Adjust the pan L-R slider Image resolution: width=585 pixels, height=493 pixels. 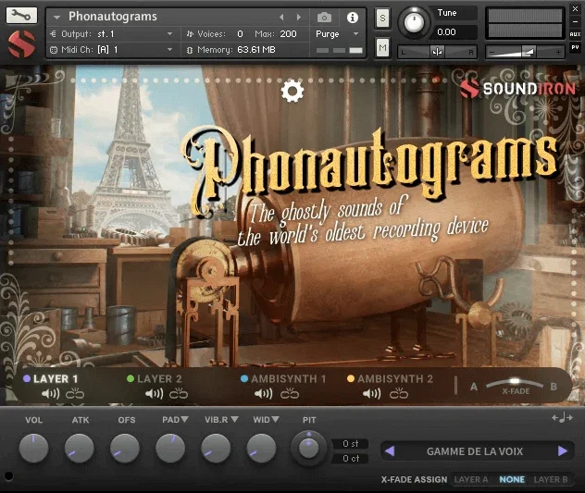(438, 52)
